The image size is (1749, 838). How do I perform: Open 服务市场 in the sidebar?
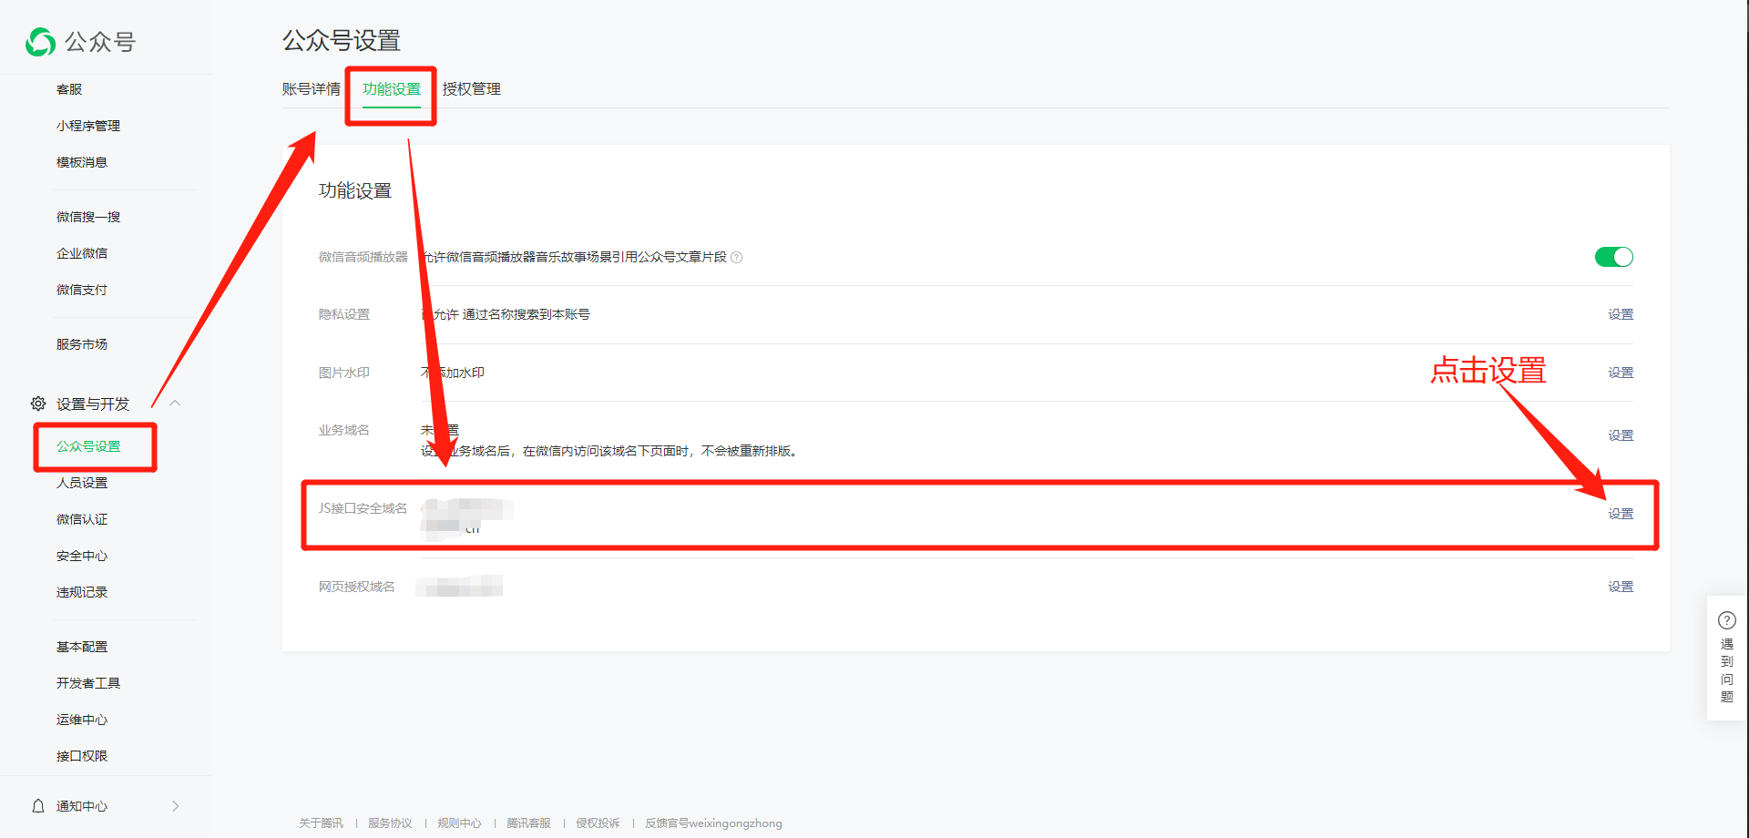click(82, 344)
